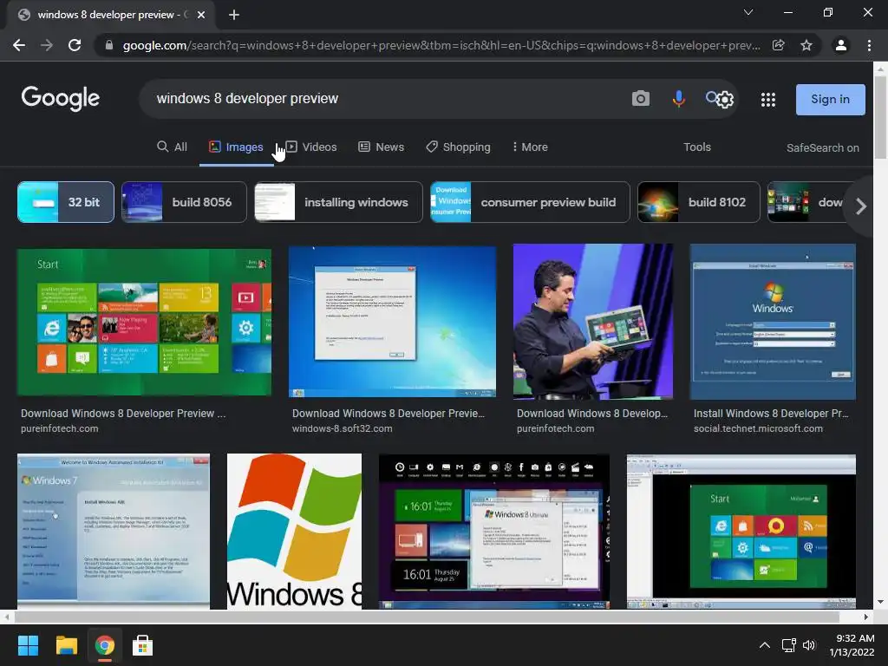Show more chips with the right arrow
This screenshot has height=666, width=888.
click(x=861, y=206)
